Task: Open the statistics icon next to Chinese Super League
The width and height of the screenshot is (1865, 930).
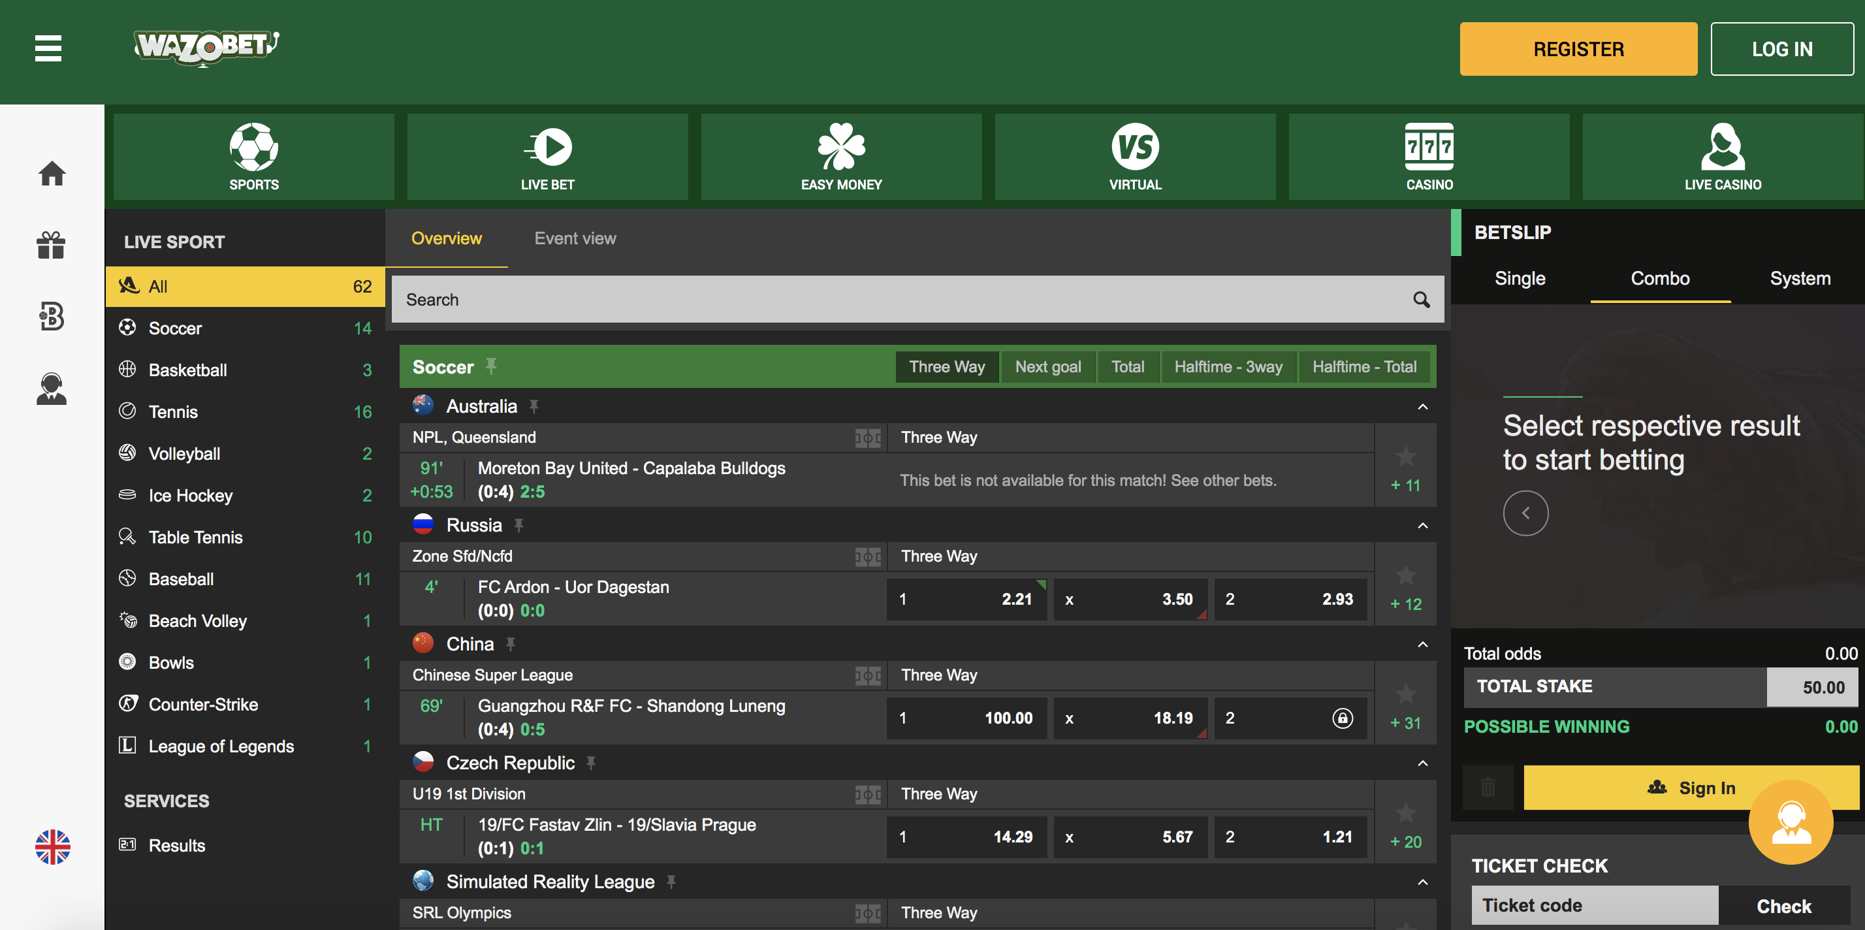Action: pyautogui.click(x=869, y=675)
